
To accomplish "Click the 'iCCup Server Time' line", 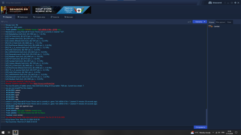I will (23, 120).
